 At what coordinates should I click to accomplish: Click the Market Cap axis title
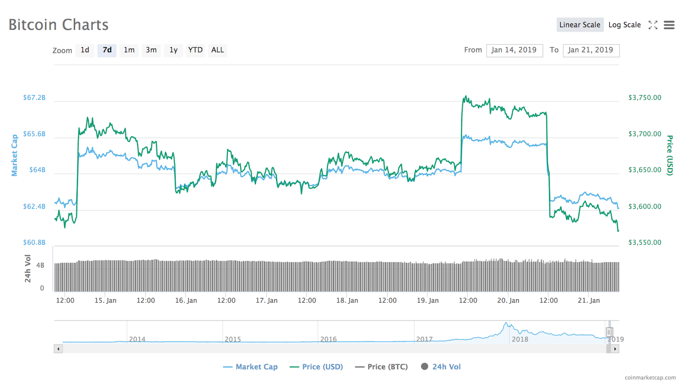pos(14,155)
